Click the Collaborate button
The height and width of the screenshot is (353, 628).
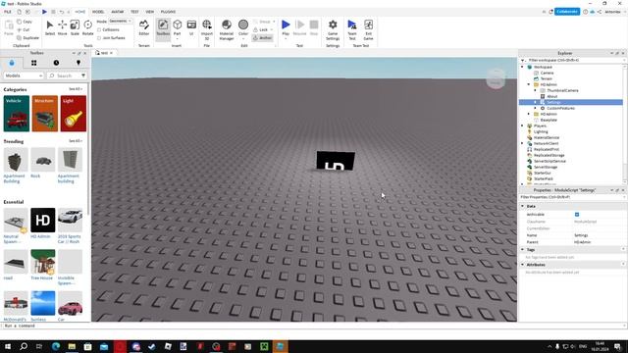point(567,12)
